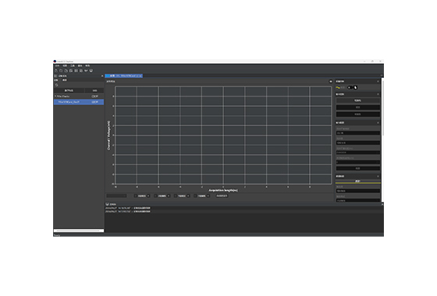
Task: Click the plus button of the first axis stepper
Action: pos(148,196)
